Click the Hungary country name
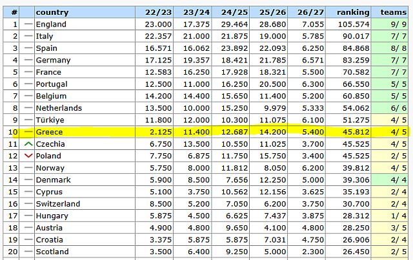 click(x=52, y=216)
